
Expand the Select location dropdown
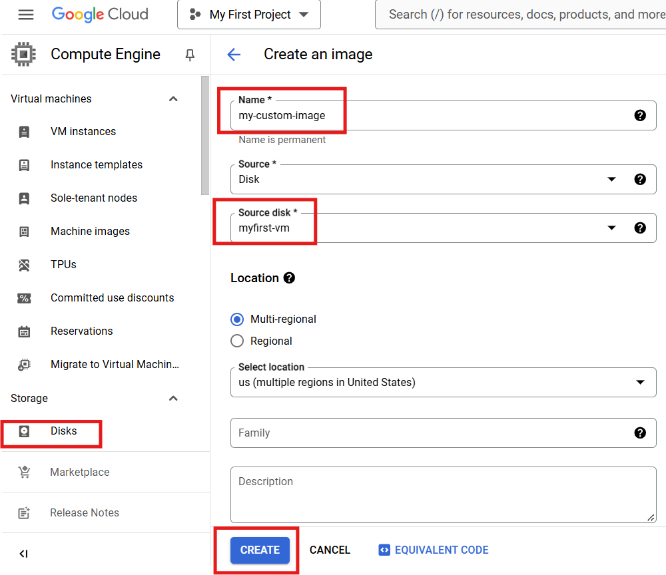click(x=640, y=382)
